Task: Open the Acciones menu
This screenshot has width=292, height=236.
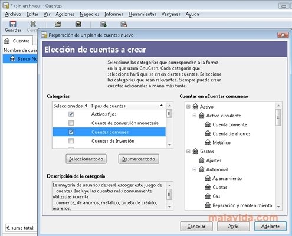Action: point(65,14)
